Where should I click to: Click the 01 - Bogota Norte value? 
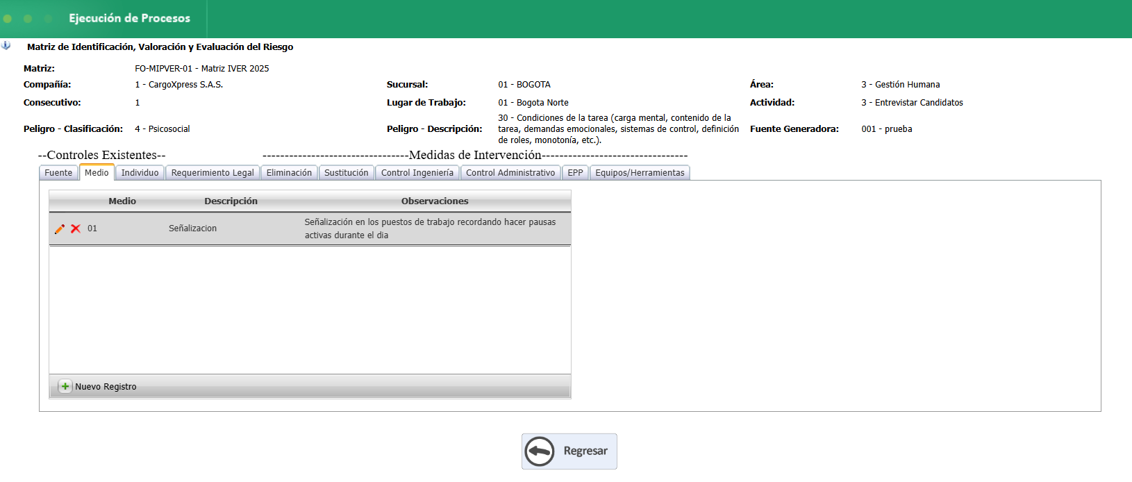533,103
